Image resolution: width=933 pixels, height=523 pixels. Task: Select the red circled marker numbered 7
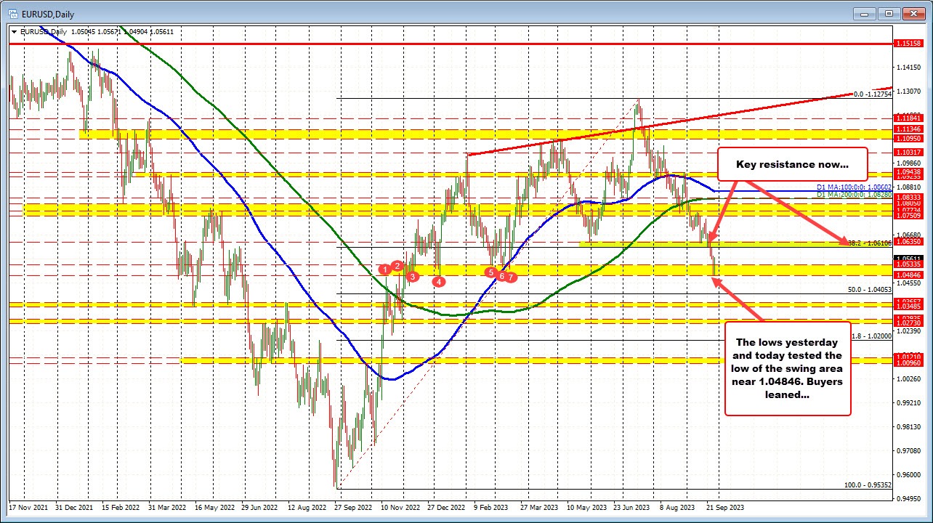[511, 277]
